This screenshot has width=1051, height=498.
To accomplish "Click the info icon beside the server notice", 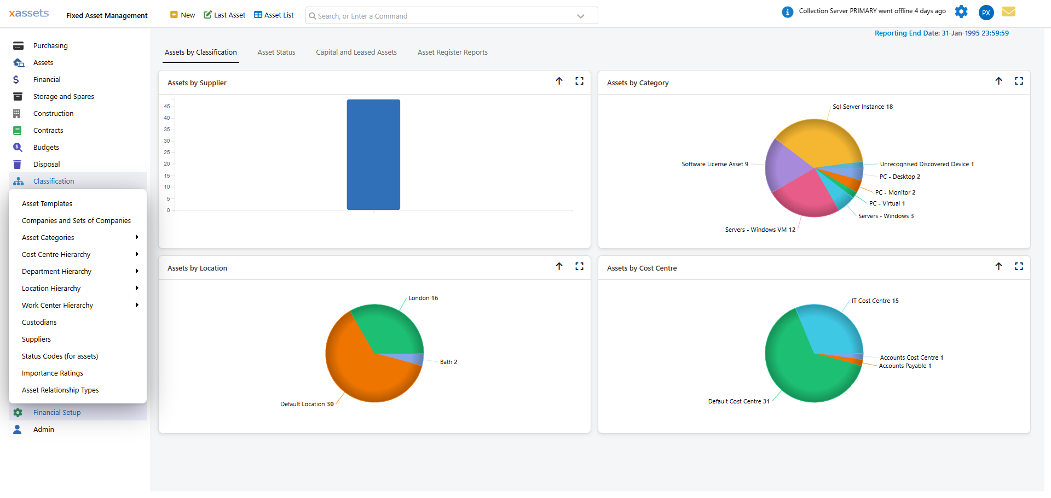I will [x=788, y=11].
